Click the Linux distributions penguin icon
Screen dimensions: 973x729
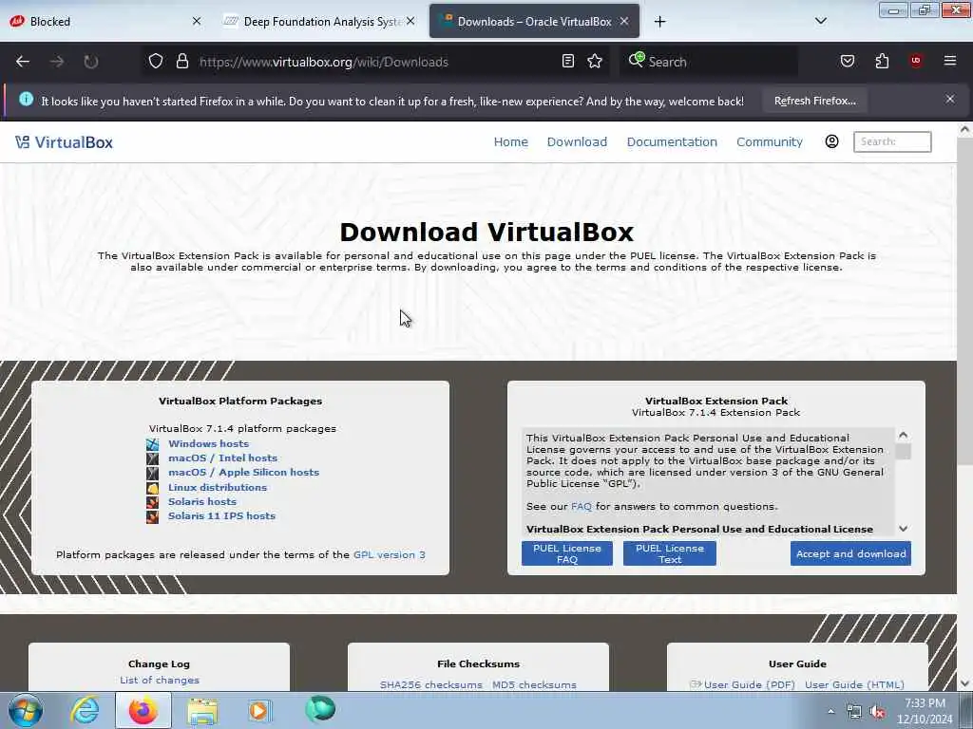pos(153,487)
